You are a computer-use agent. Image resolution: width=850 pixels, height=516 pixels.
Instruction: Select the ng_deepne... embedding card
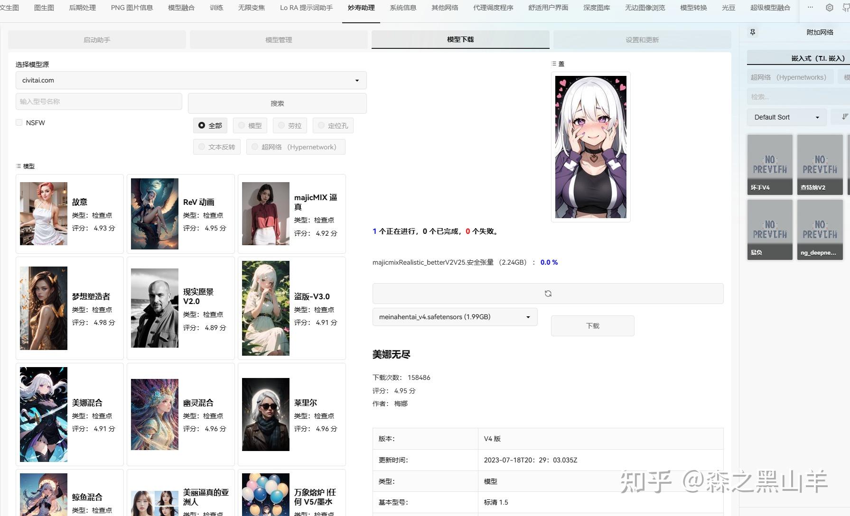pos(820,230)
